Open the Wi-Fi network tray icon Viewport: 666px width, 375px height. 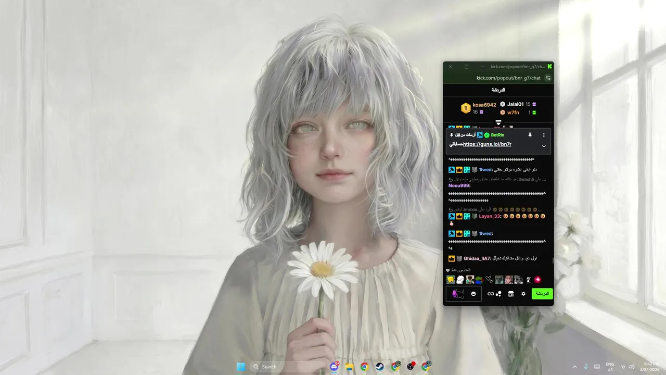[x=623, y=367]
